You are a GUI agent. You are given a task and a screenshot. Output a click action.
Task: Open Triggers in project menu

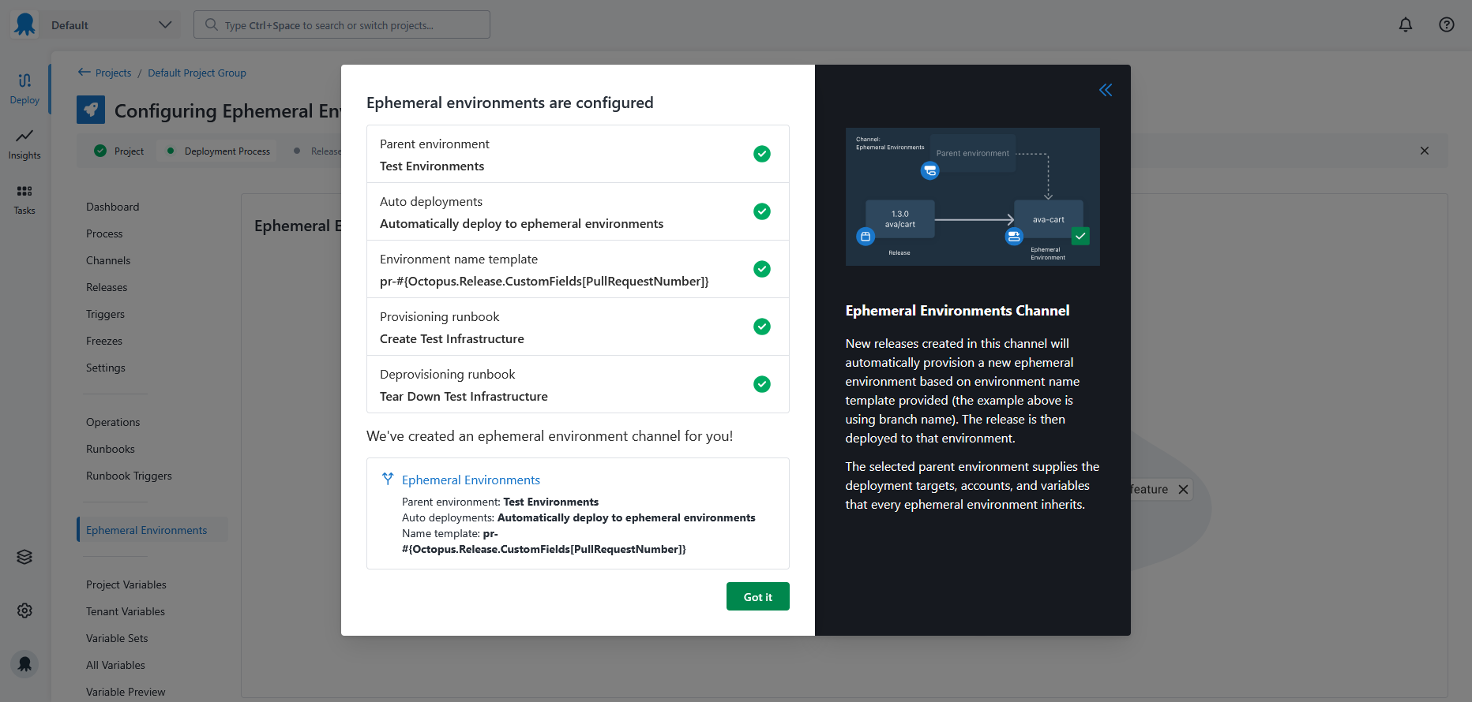105,314
